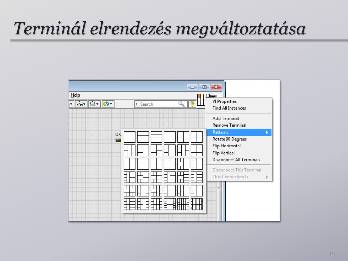
Task: Open the Distribute Objects dropdown
Action: coord(81,104)
